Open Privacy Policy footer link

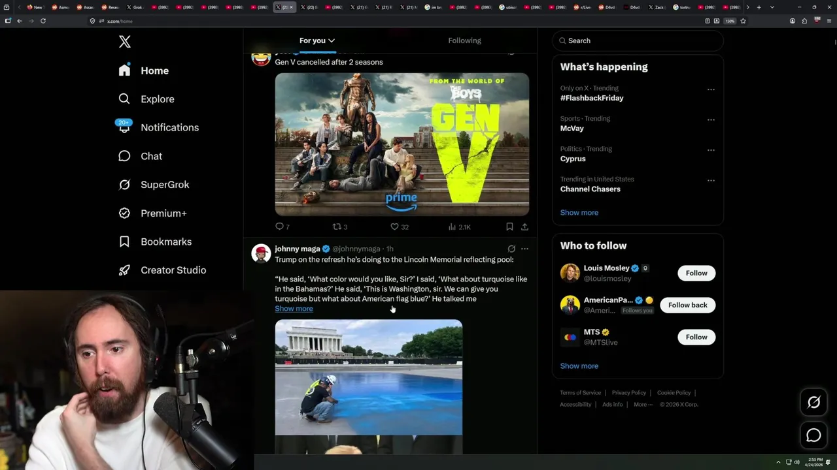point(628,393)
